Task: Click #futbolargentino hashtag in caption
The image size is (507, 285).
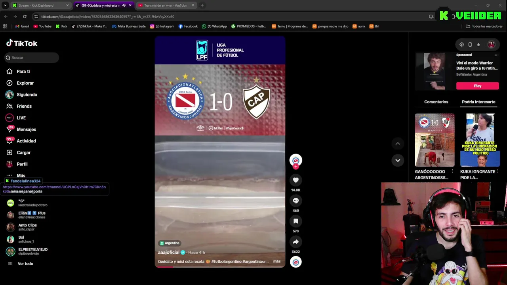Action: click(x=226, y=262)
